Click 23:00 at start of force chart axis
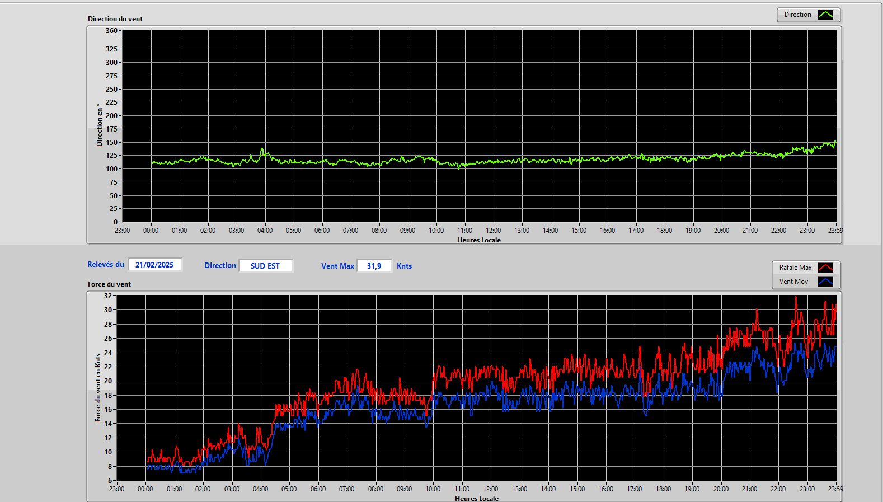Viewport: 883px width, 502px height. (x=116, y=489)
